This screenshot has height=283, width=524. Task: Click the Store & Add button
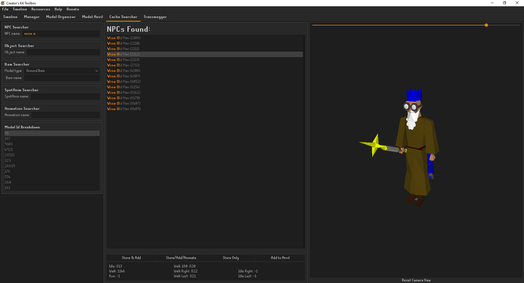131,258
